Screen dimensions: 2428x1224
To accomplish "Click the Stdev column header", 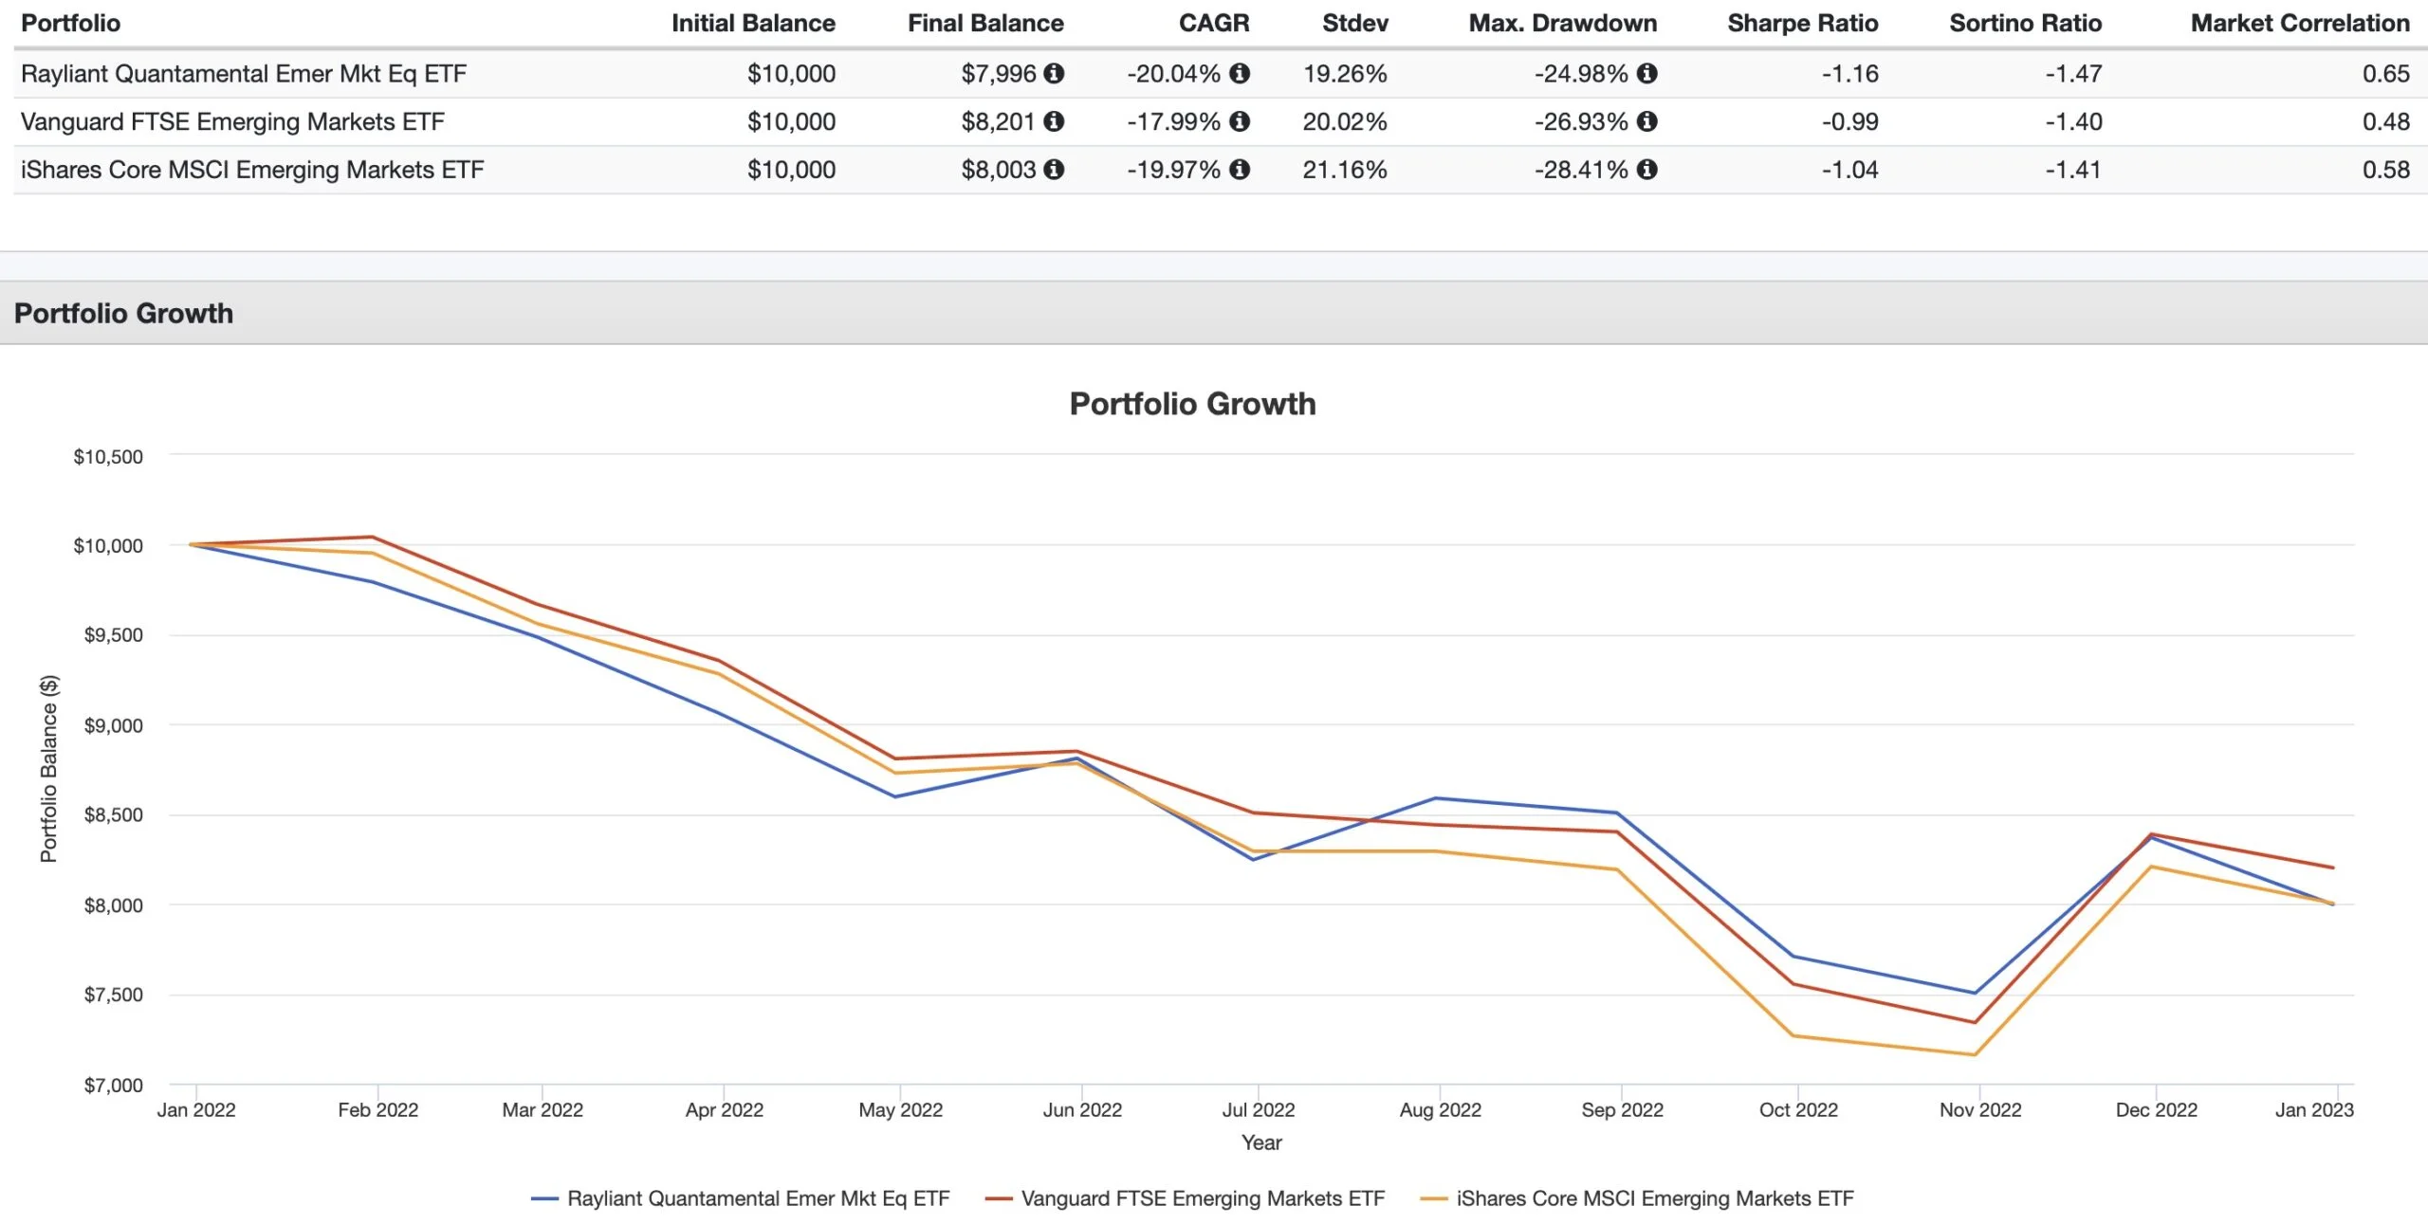I will [x=1355, y=23].
